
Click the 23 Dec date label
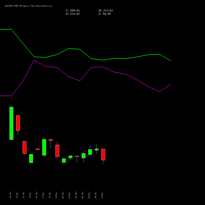pyautogui.click(x=70, y=195)
